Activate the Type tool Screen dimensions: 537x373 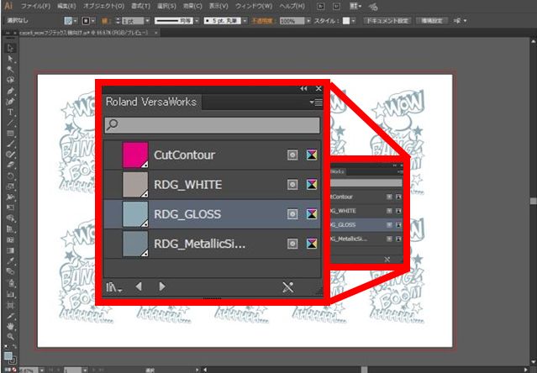10,113
